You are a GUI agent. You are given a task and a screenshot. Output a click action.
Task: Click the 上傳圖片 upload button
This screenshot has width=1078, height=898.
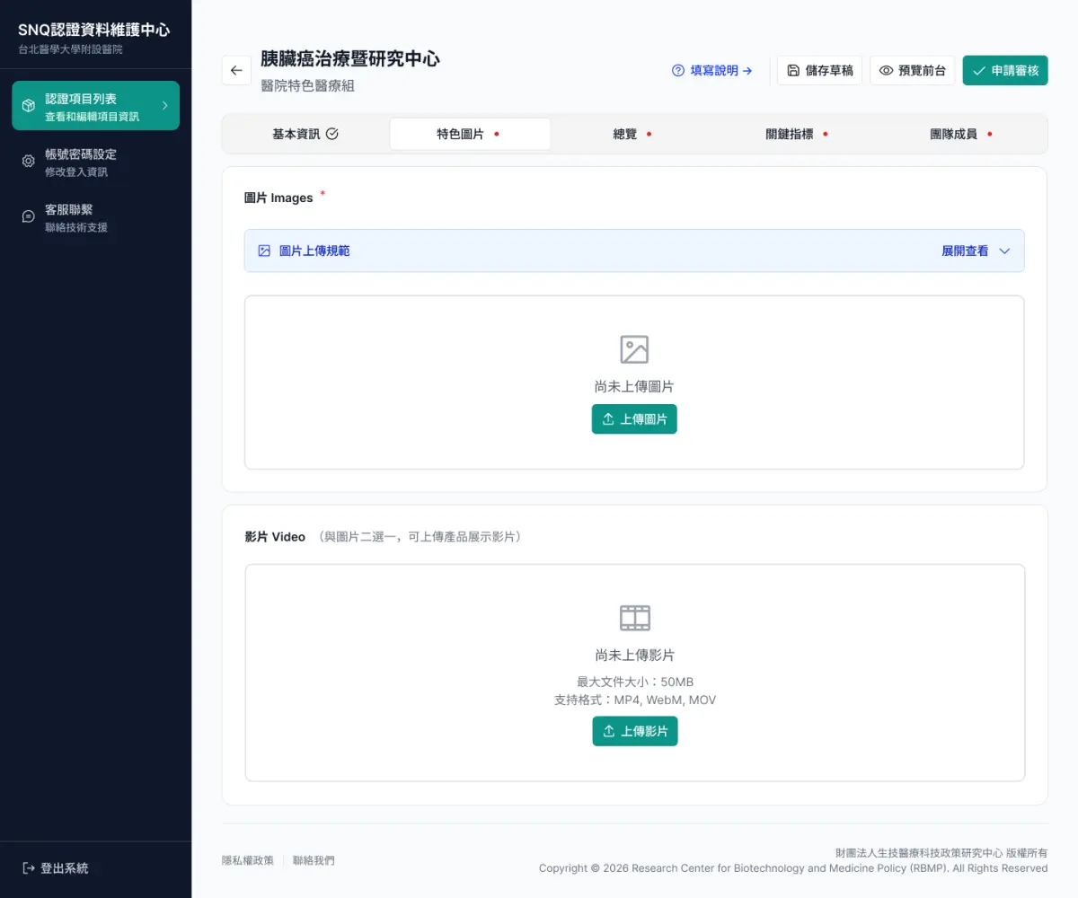pyautogui.click(x=634, y=418)
